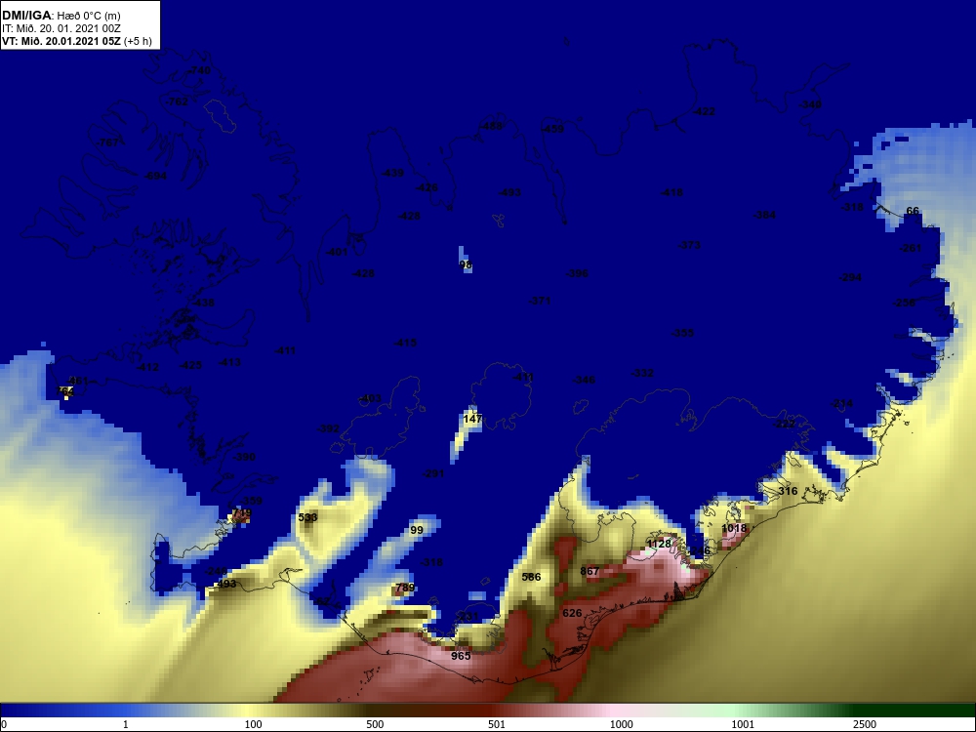Click the -740 label in the northwest

coord(199,70)
